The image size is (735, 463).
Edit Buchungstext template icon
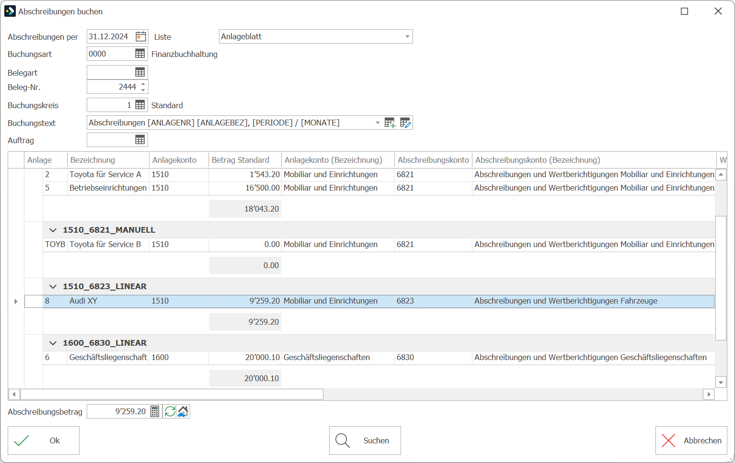pyautogui.click(x=405, y=123)
